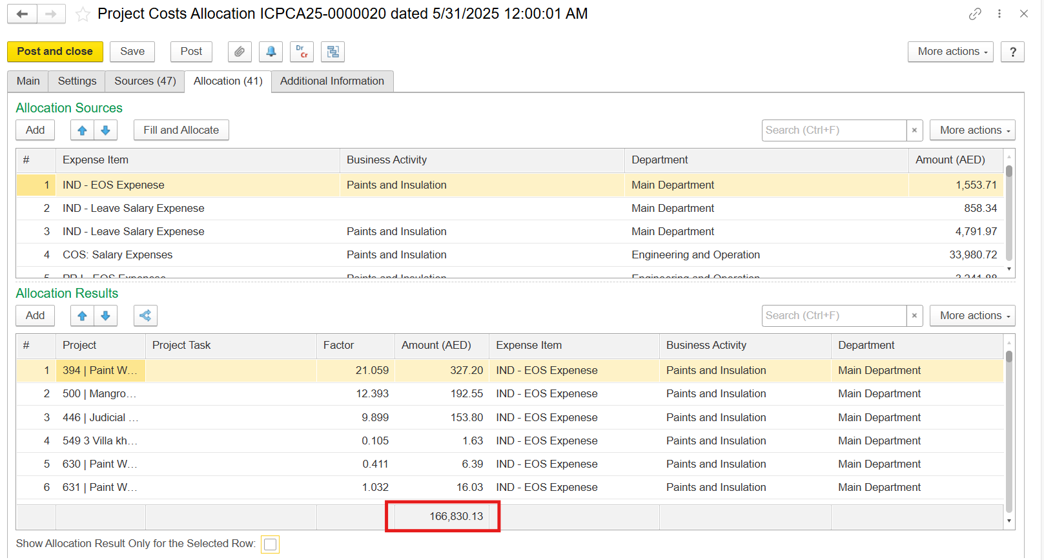
Task: Open the Dr/Cr ledger entries icon
Action: pos(302,52)
